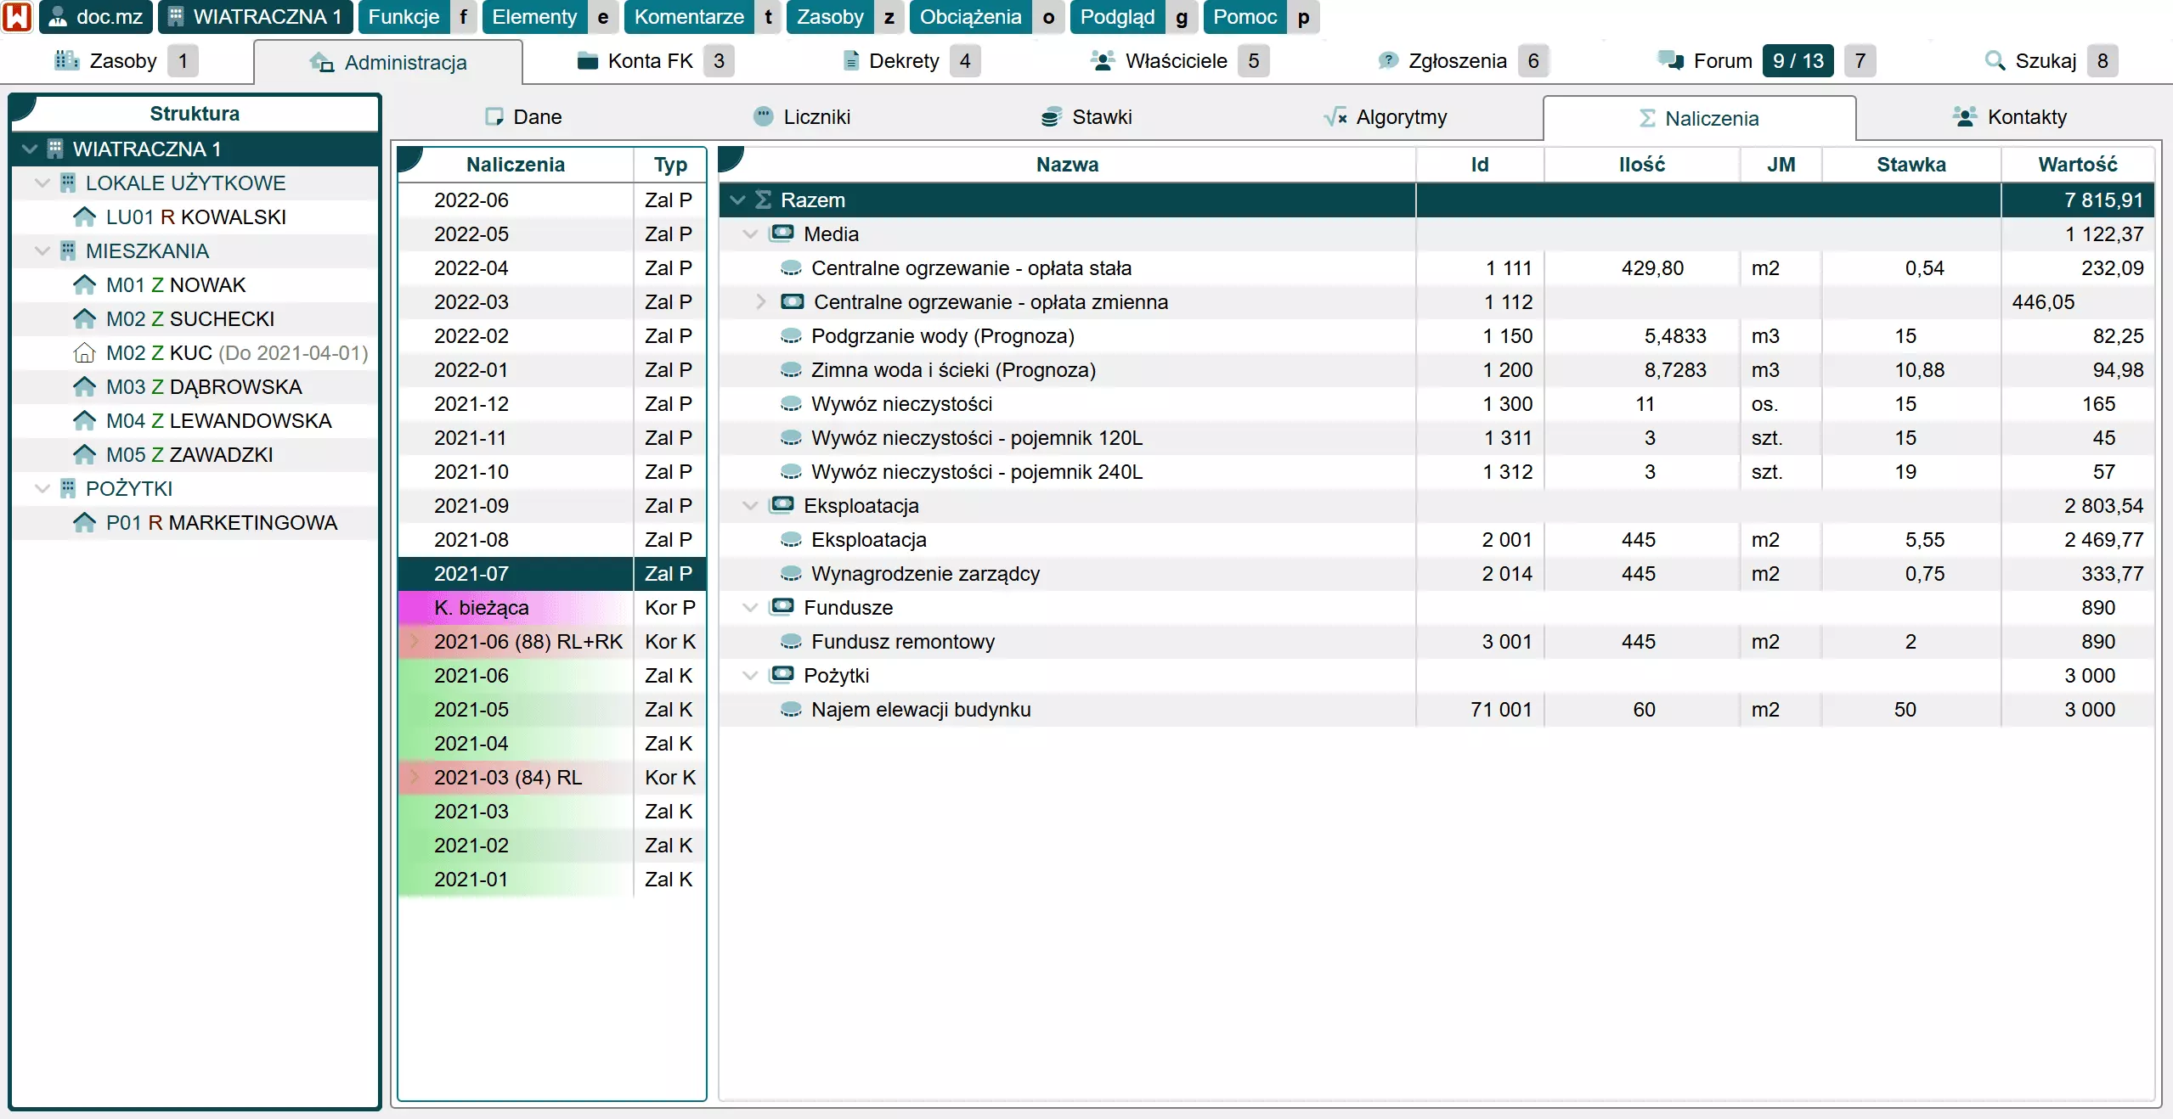Click building icon beside MIESZKANIA
The width and height of the screenshot is (2173, 1119).
pyautogui.click(x=68, y=250)
